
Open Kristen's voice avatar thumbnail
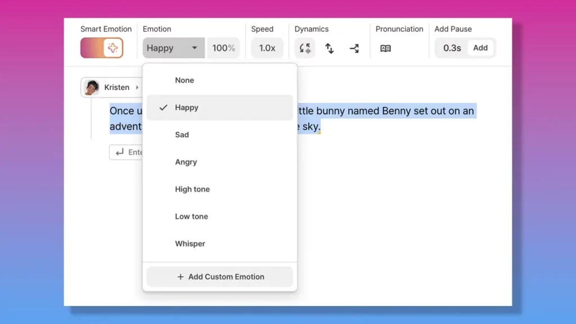click(x=92, y=87)
